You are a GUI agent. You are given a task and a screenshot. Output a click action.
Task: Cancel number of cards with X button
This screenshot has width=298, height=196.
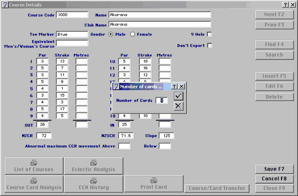coord(178,106)
